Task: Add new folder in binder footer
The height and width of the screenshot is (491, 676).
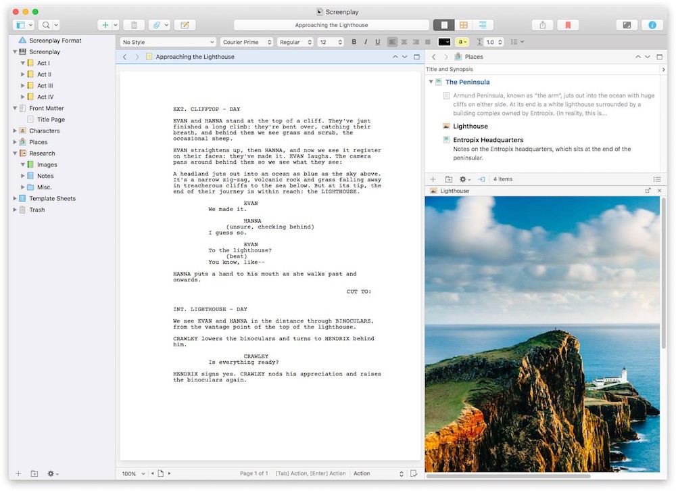Action: pyautogui.click(x=34, y=473)
